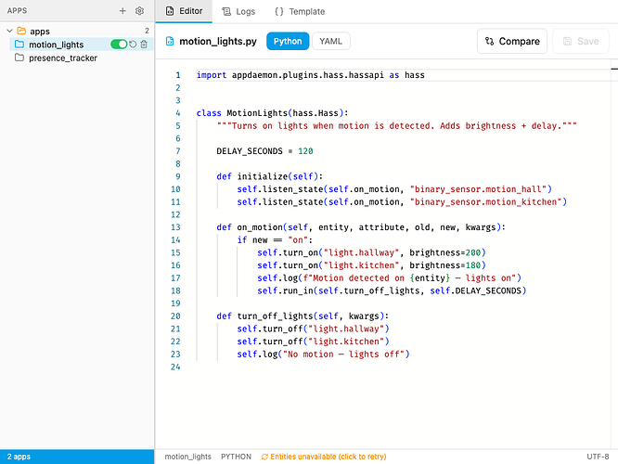Click def on_motion function name
The height and width of the screenshot is (464, 618).
click(260, 227)
